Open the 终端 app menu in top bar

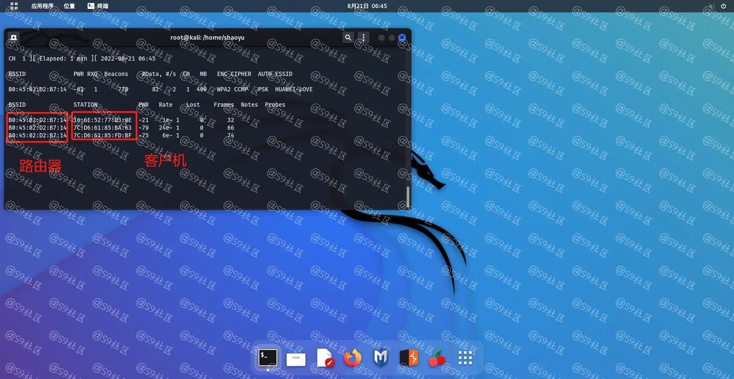pyautogui.click(x=98, y=6)
